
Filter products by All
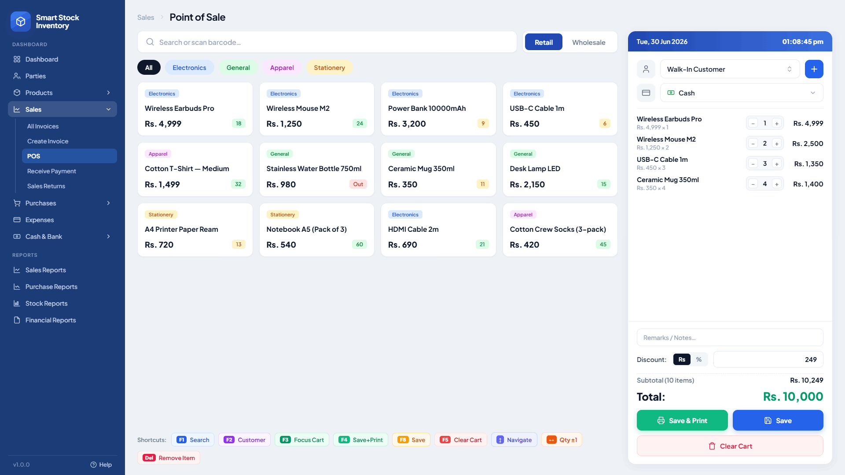click(x=149, y=68)
